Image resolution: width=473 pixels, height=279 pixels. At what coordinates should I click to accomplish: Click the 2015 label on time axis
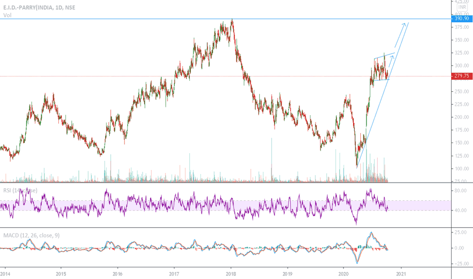tap(61, 274)
